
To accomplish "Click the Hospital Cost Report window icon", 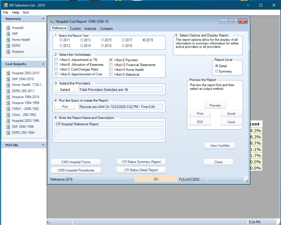I will [52, 22].
